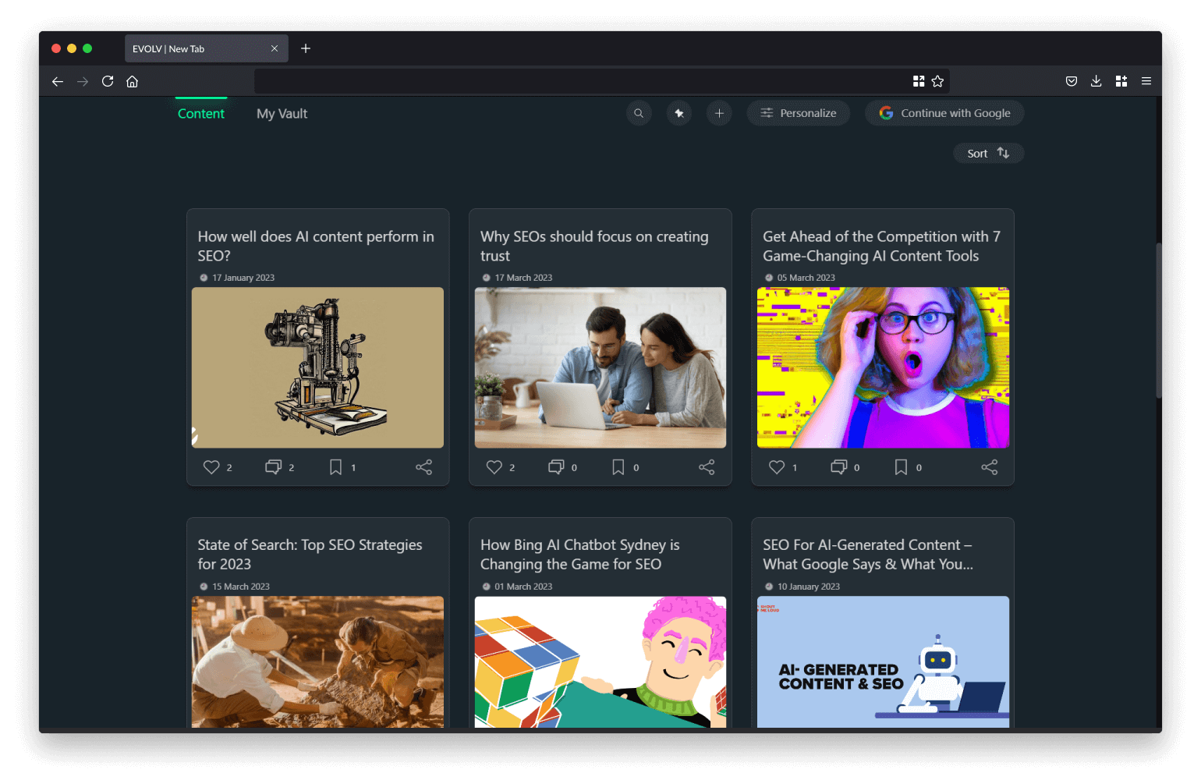Like the 'Get Ahead of the Competition' article
The image size is (1201, 780).
coord(777,467)
